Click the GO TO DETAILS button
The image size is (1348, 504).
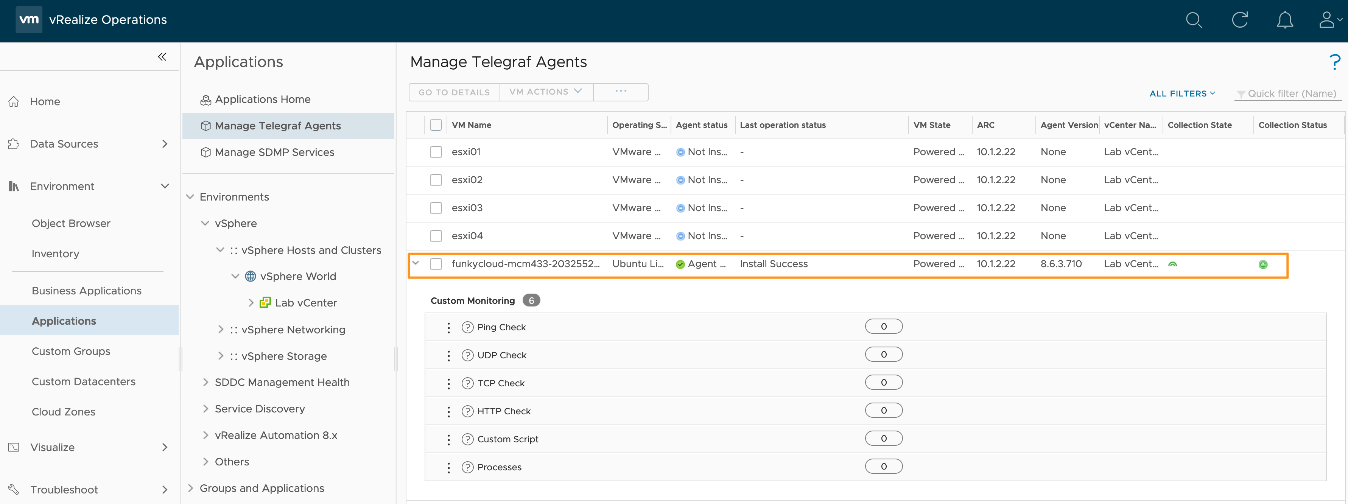(x=454, y=92)
